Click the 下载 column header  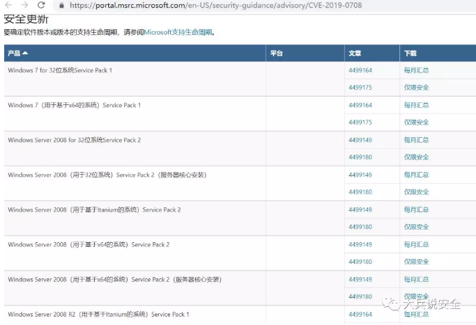pyautogui.click(x=438, y=54)
